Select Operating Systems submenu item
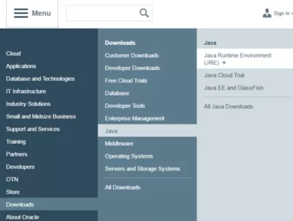The image size is (293, 221). [129, 156]
